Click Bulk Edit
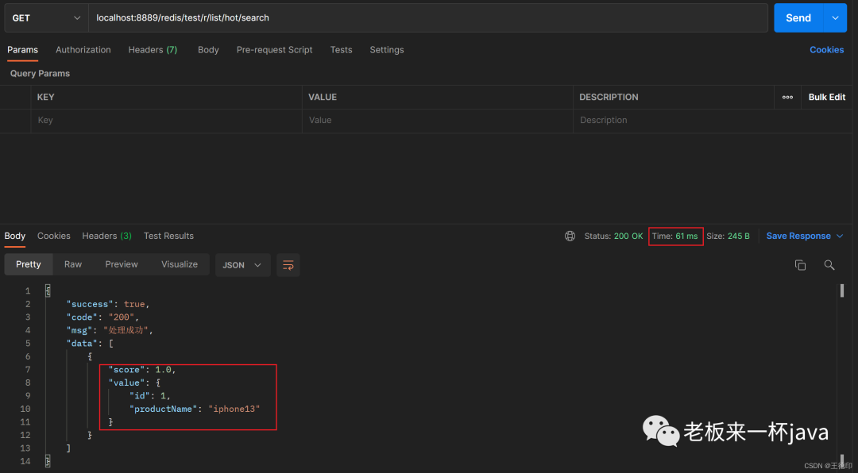The width and height of the screenshot is (858, 473). 827,98
